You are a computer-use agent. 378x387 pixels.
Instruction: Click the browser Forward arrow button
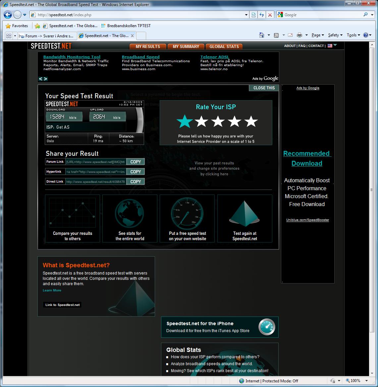pos(17,15)
